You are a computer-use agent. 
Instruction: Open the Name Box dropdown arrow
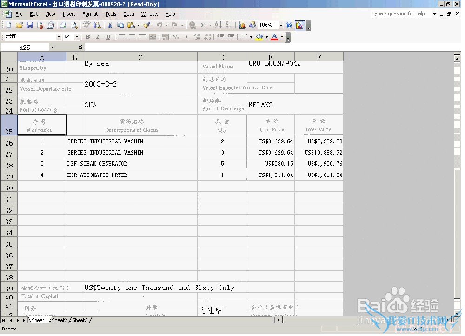point(52,47)
